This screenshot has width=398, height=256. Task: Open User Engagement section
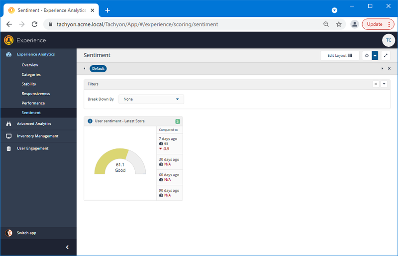click(33, 148)
